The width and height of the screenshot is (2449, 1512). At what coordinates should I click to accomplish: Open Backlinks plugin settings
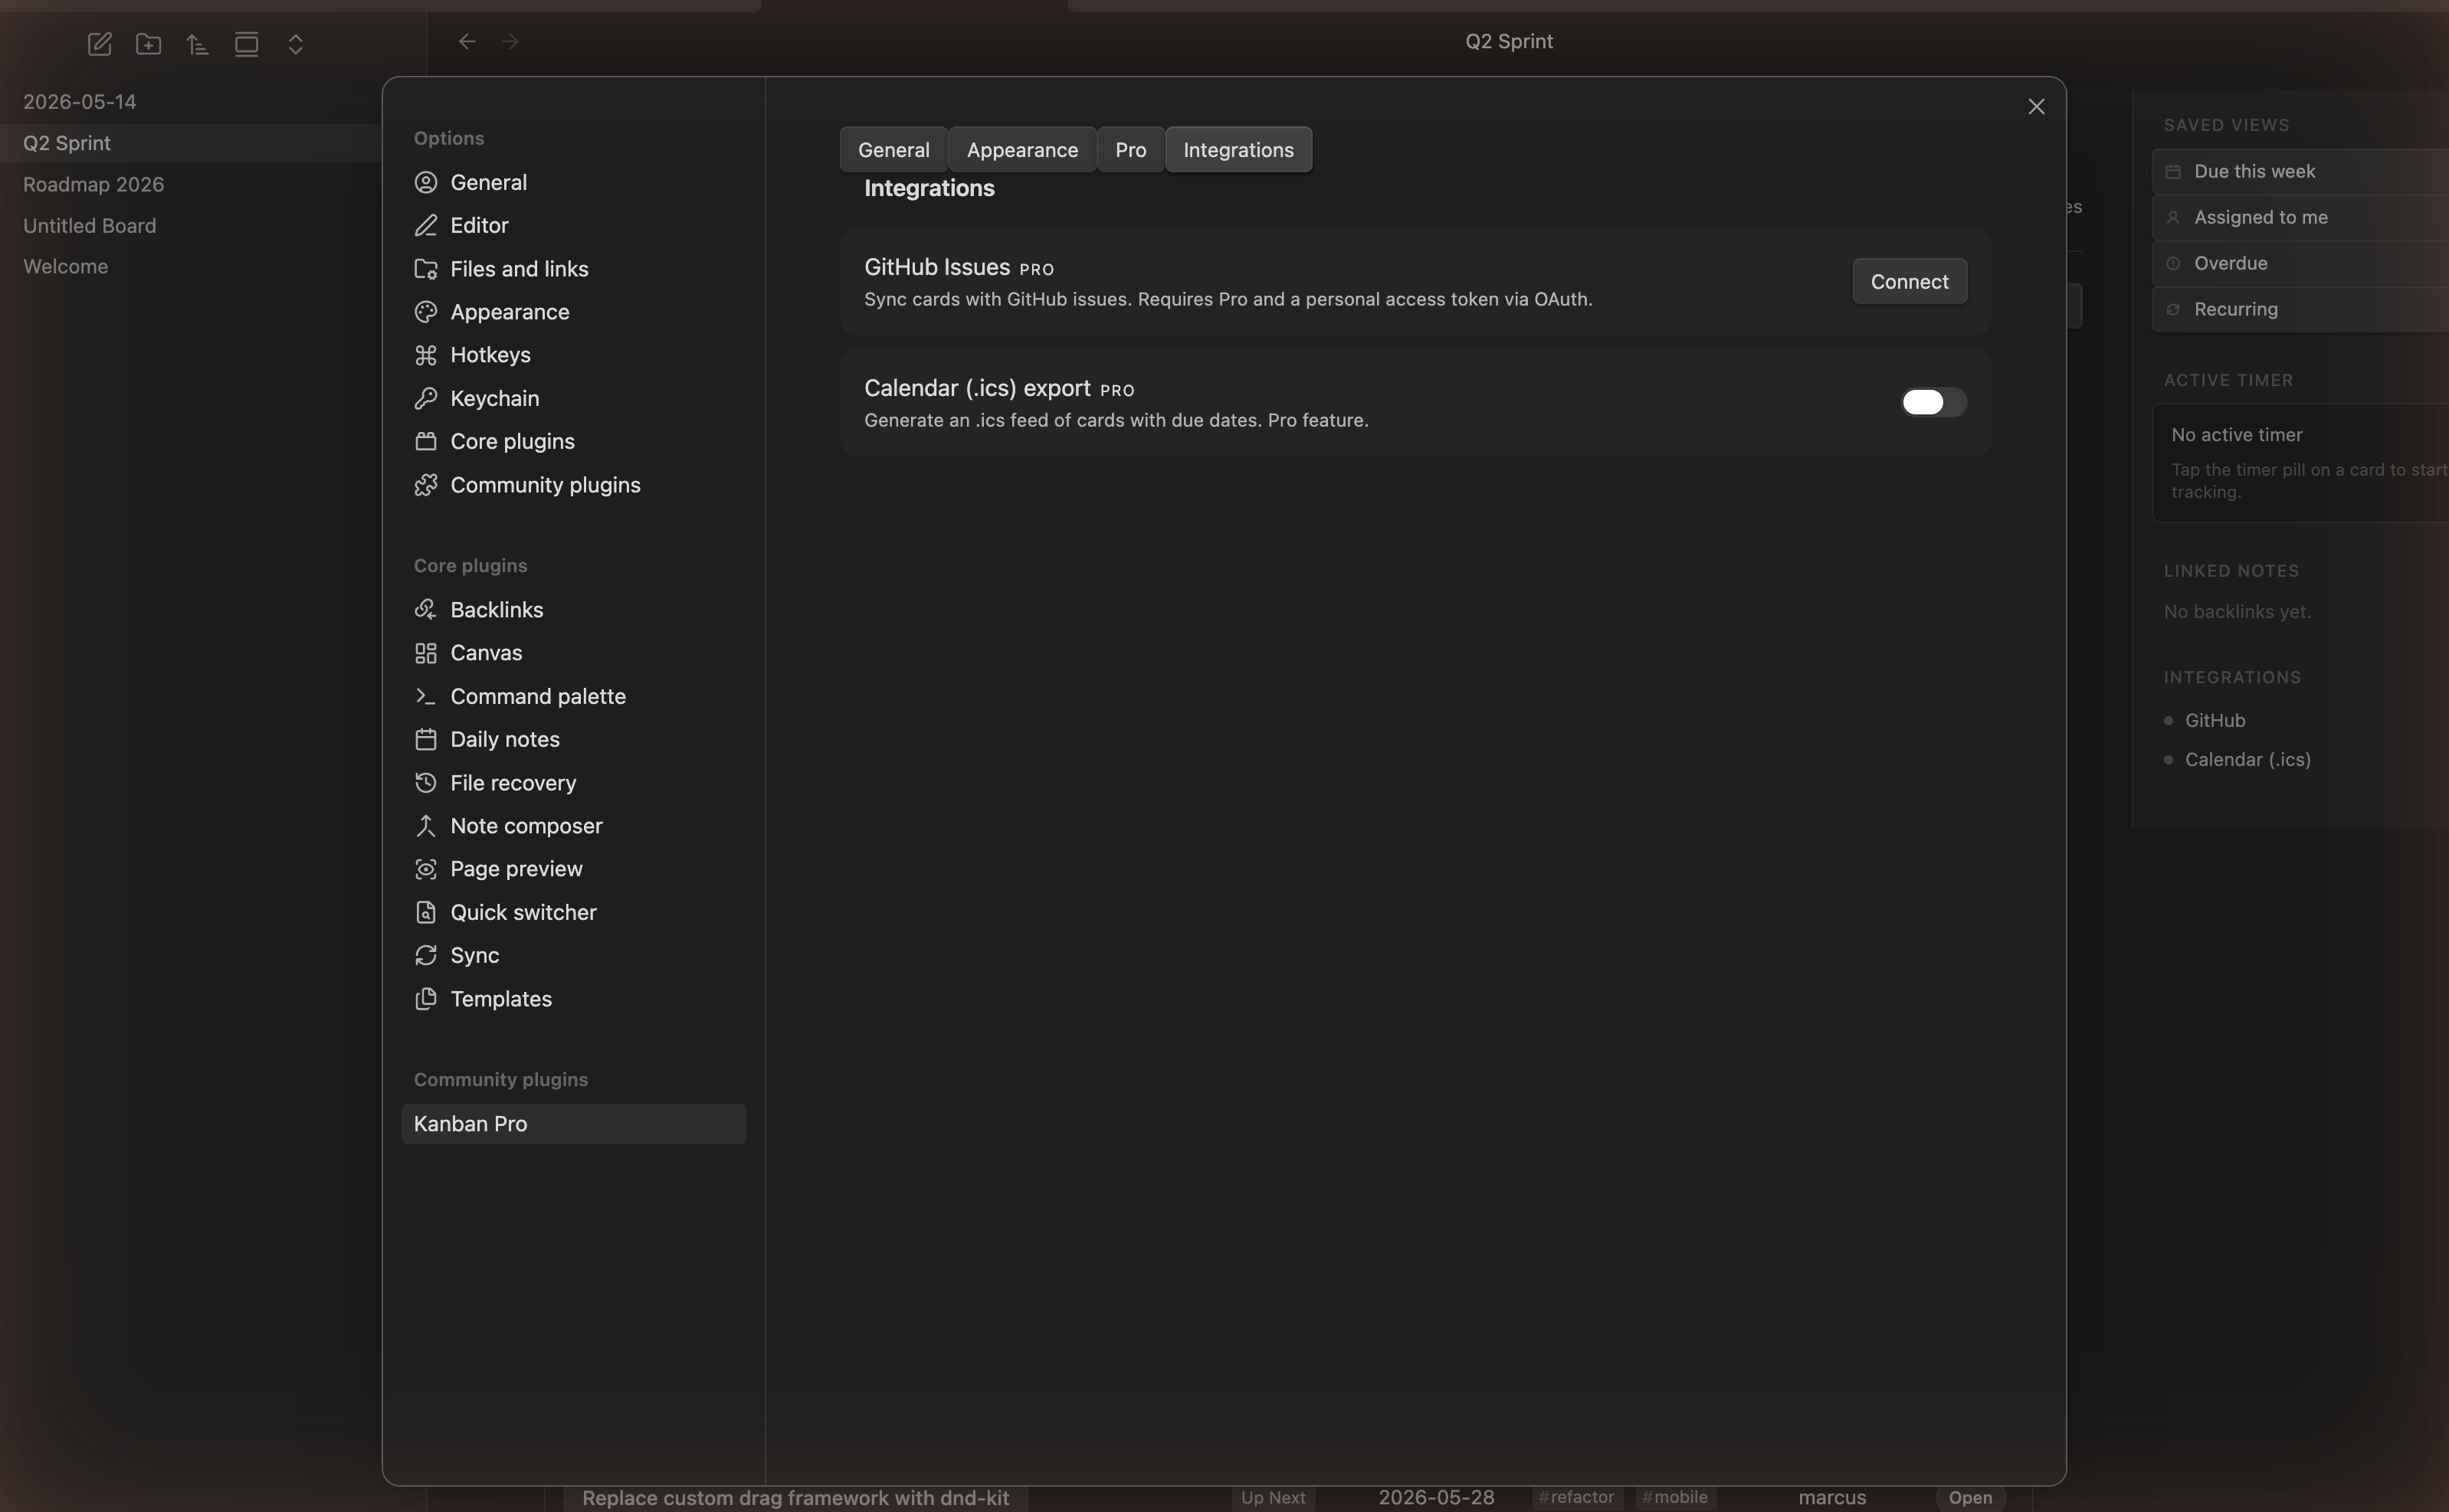(573, 610)
